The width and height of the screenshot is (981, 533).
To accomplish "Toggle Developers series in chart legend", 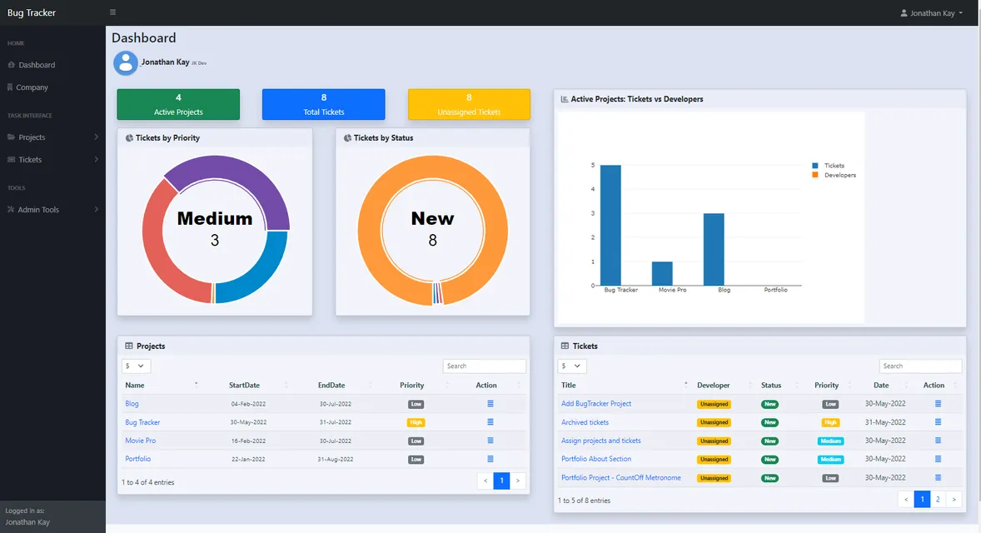I will (834, 175).
